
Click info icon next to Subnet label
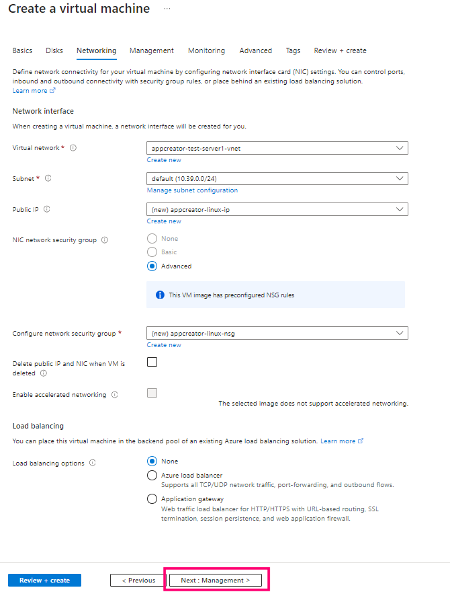[x=48, y=178]
